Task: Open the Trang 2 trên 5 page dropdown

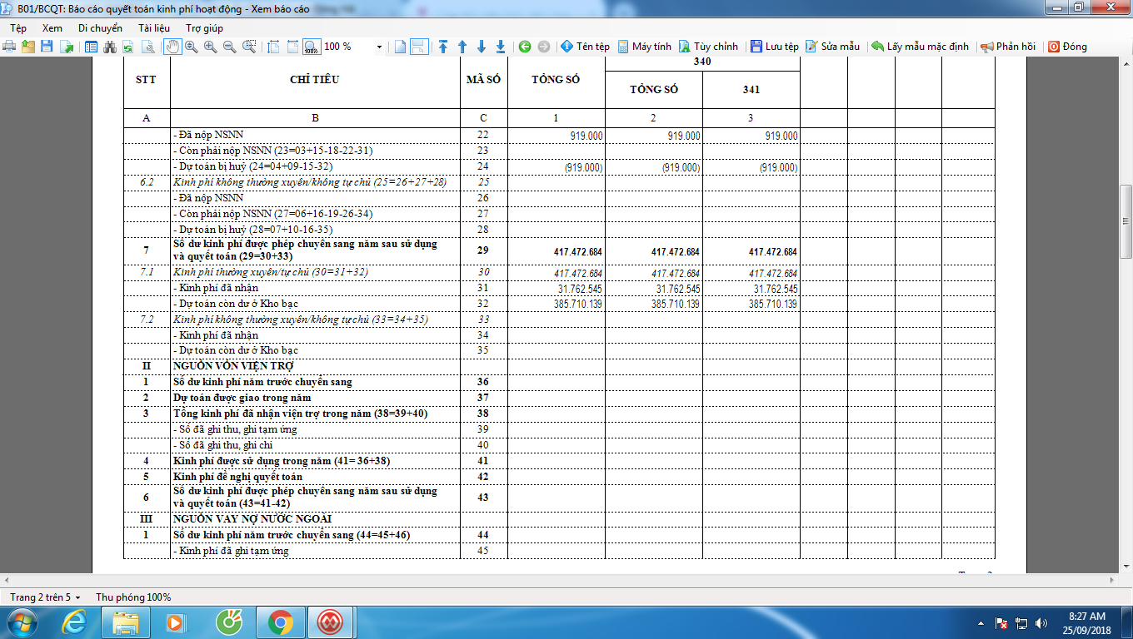Action: click(x=46, y=597)
